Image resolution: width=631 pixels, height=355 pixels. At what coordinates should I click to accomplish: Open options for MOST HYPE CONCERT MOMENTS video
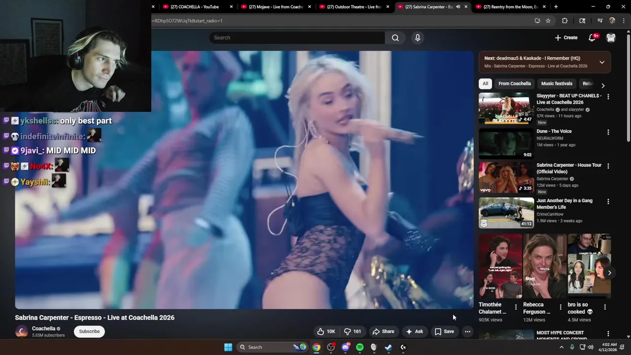(608, 334)
